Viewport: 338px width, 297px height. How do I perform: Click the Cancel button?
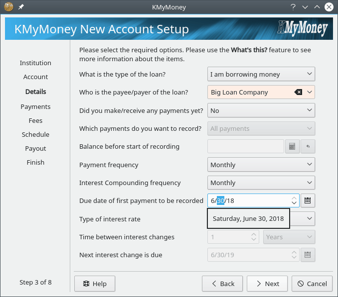pos(312,284)
